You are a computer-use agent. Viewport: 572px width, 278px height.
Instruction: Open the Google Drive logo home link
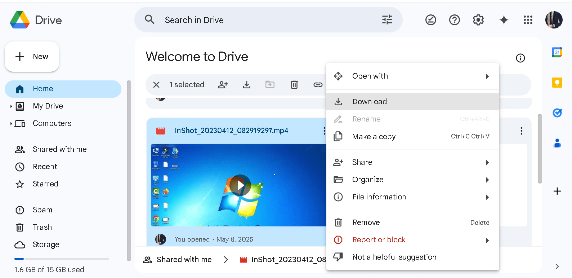click(36, 20)
